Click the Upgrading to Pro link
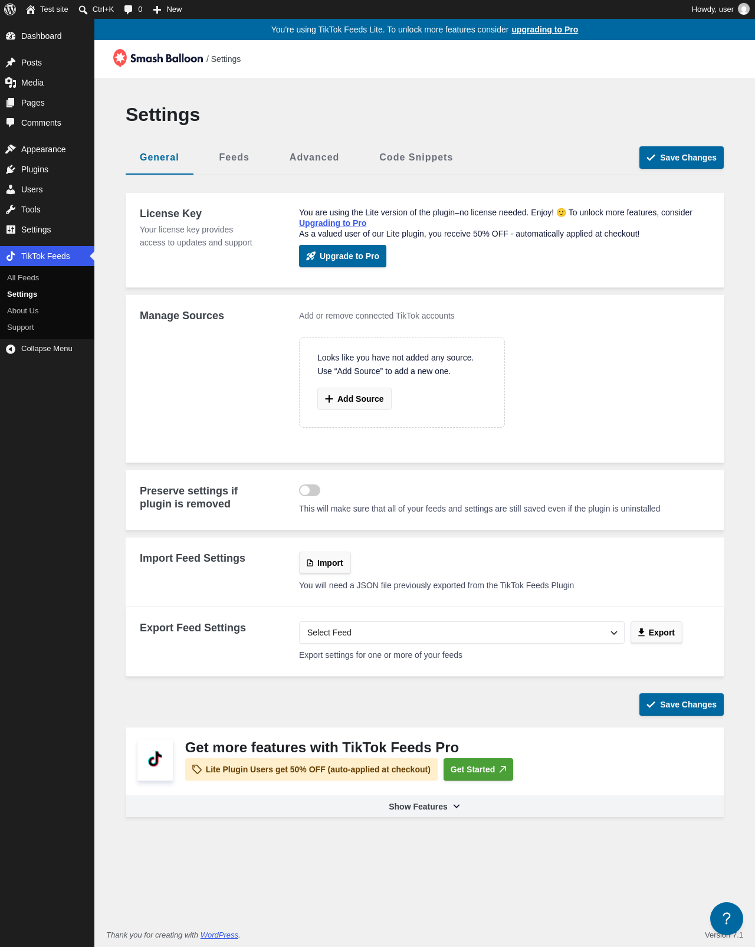The width and height of the screenshot is (755, 947). pyautogui.click(x=333, y=223)
